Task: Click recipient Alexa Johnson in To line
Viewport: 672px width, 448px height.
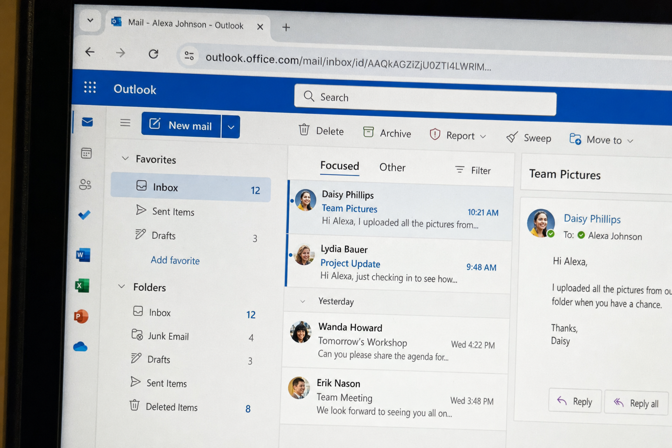Action: 615,236
